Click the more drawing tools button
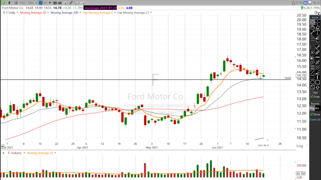 coord(315,17)
